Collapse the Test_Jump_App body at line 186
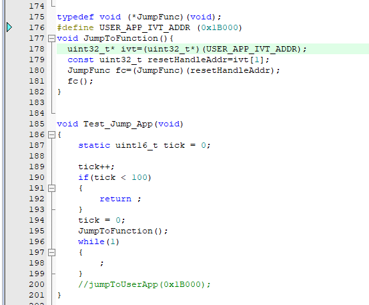Viewport: 369px width, 305px height. pos(51,134)
